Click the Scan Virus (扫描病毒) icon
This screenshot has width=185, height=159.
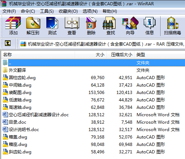[173, 23]
